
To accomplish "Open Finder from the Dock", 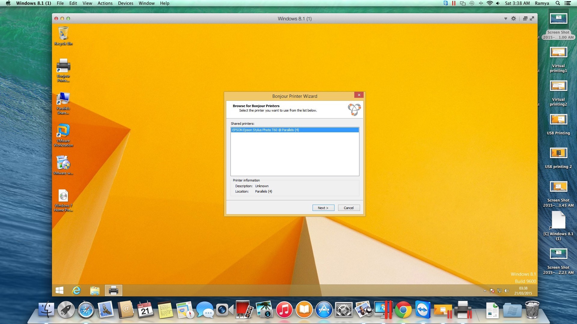I will pyautogui.click(x=46, y=310).
